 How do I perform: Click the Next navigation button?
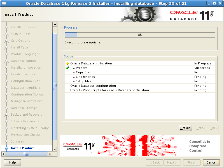[x=172, y=162]
